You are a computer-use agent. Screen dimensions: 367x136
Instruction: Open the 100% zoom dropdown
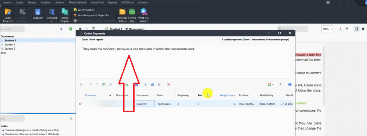click(x=328, y=29)
